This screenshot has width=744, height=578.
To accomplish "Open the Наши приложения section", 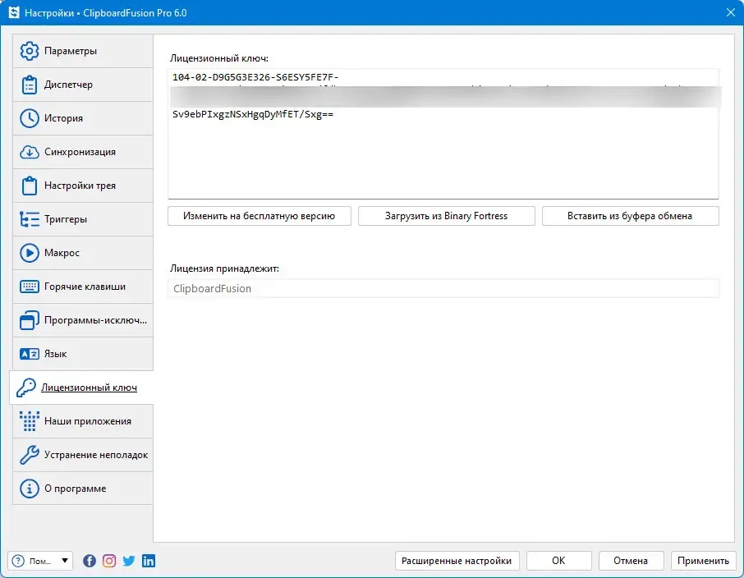I will pyautogui.click(x=83, y=421).
